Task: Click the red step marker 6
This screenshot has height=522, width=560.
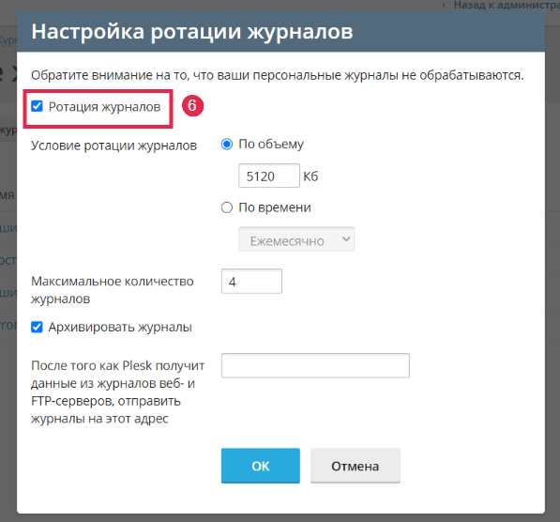Action: [x=192, y=106]
